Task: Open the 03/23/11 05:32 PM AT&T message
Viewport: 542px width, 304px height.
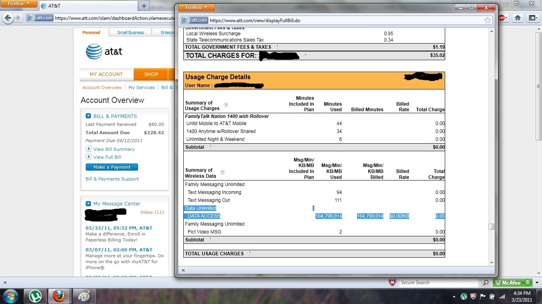Action: [119, 228]
